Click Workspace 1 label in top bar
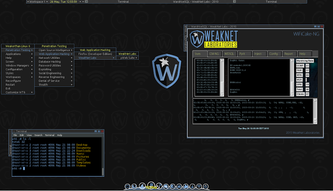The width and height of the screenshot is (333, 191). (x=37, y=2)
